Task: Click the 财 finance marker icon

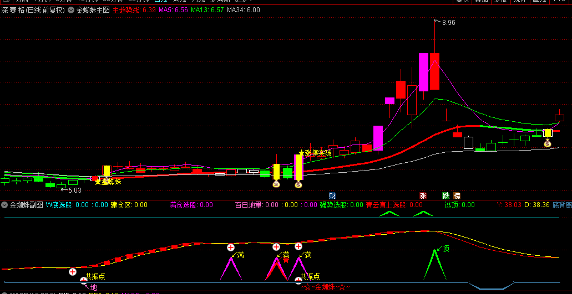Action: coord(332,196)
